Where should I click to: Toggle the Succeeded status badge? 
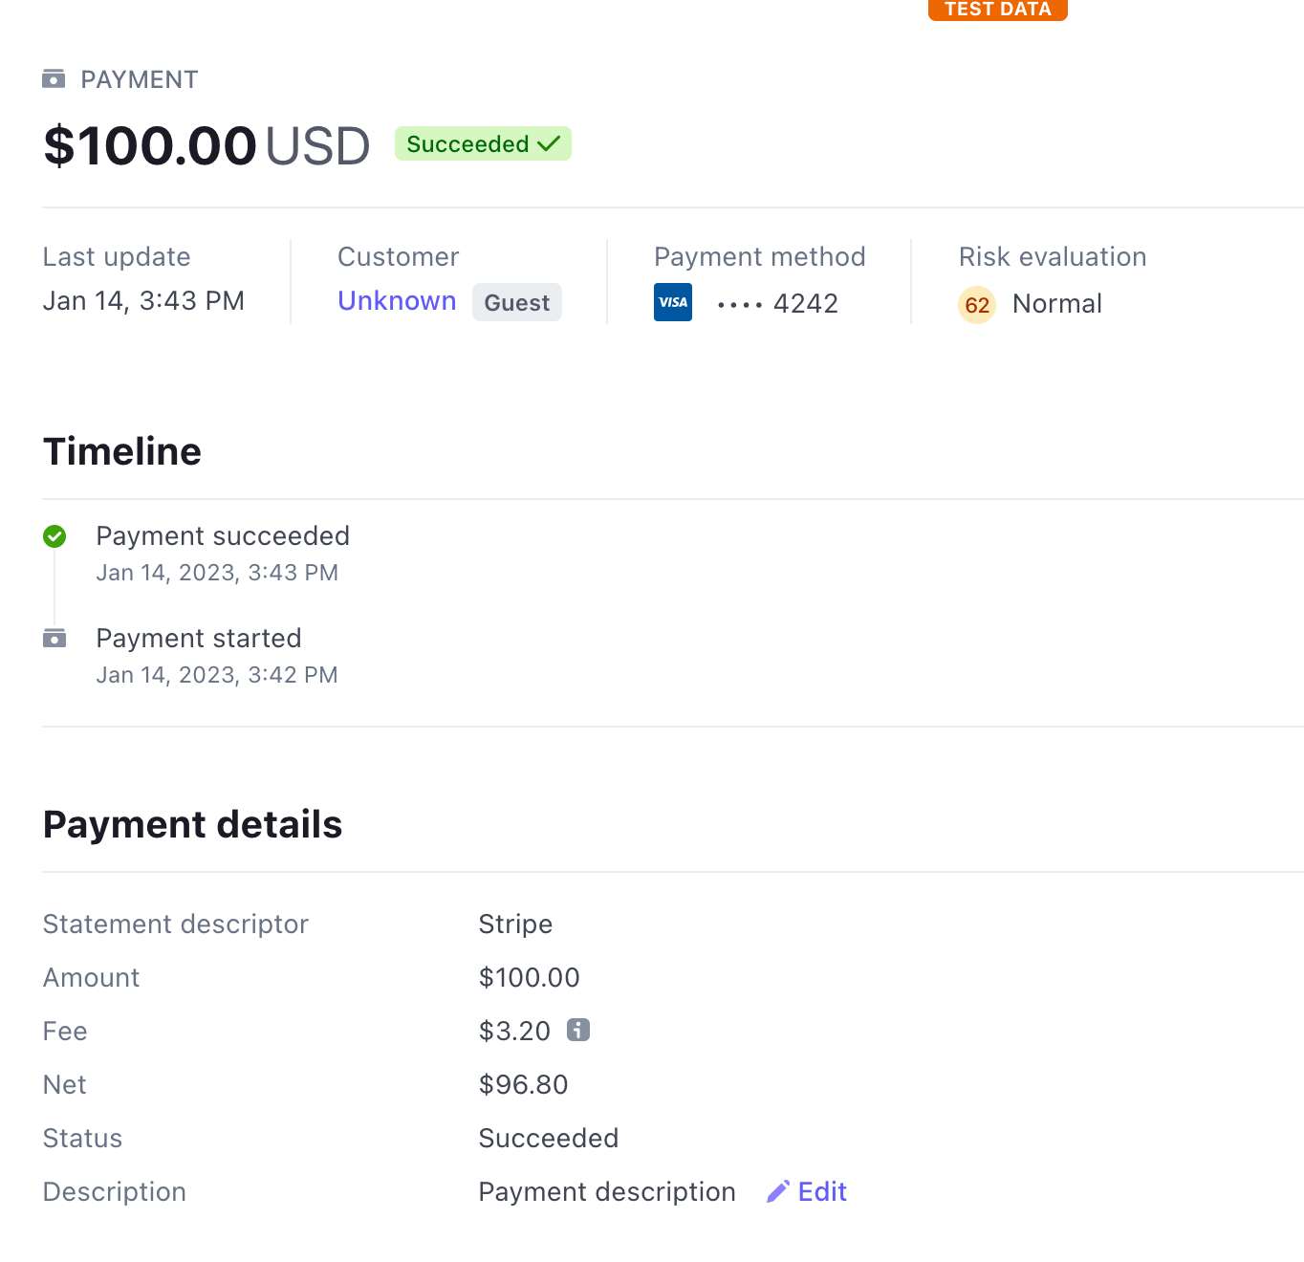(x=482, y=143)
